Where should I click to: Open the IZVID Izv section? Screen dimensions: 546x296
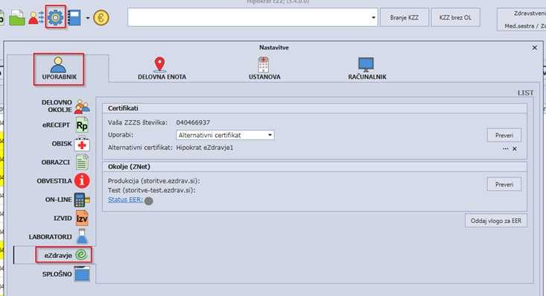(71, 218)
